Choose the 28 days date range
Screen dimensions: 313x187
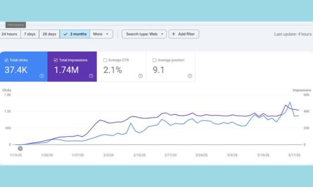49,34
